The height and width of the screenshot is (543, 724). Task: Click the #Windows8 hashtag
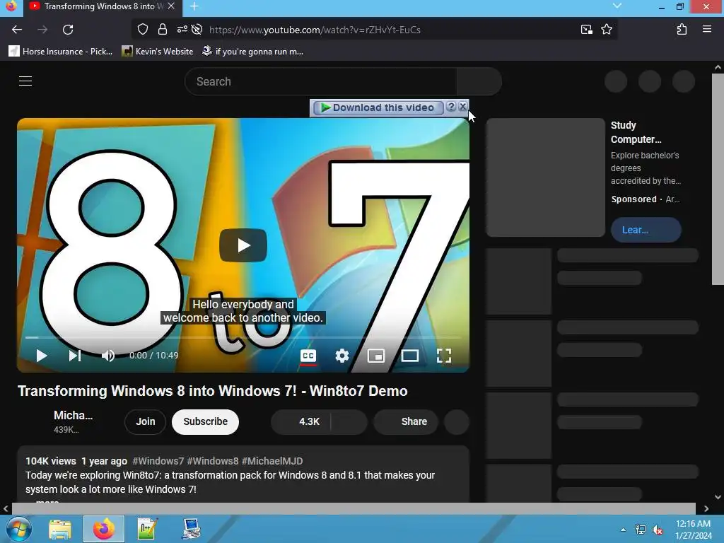click(213, 461)
